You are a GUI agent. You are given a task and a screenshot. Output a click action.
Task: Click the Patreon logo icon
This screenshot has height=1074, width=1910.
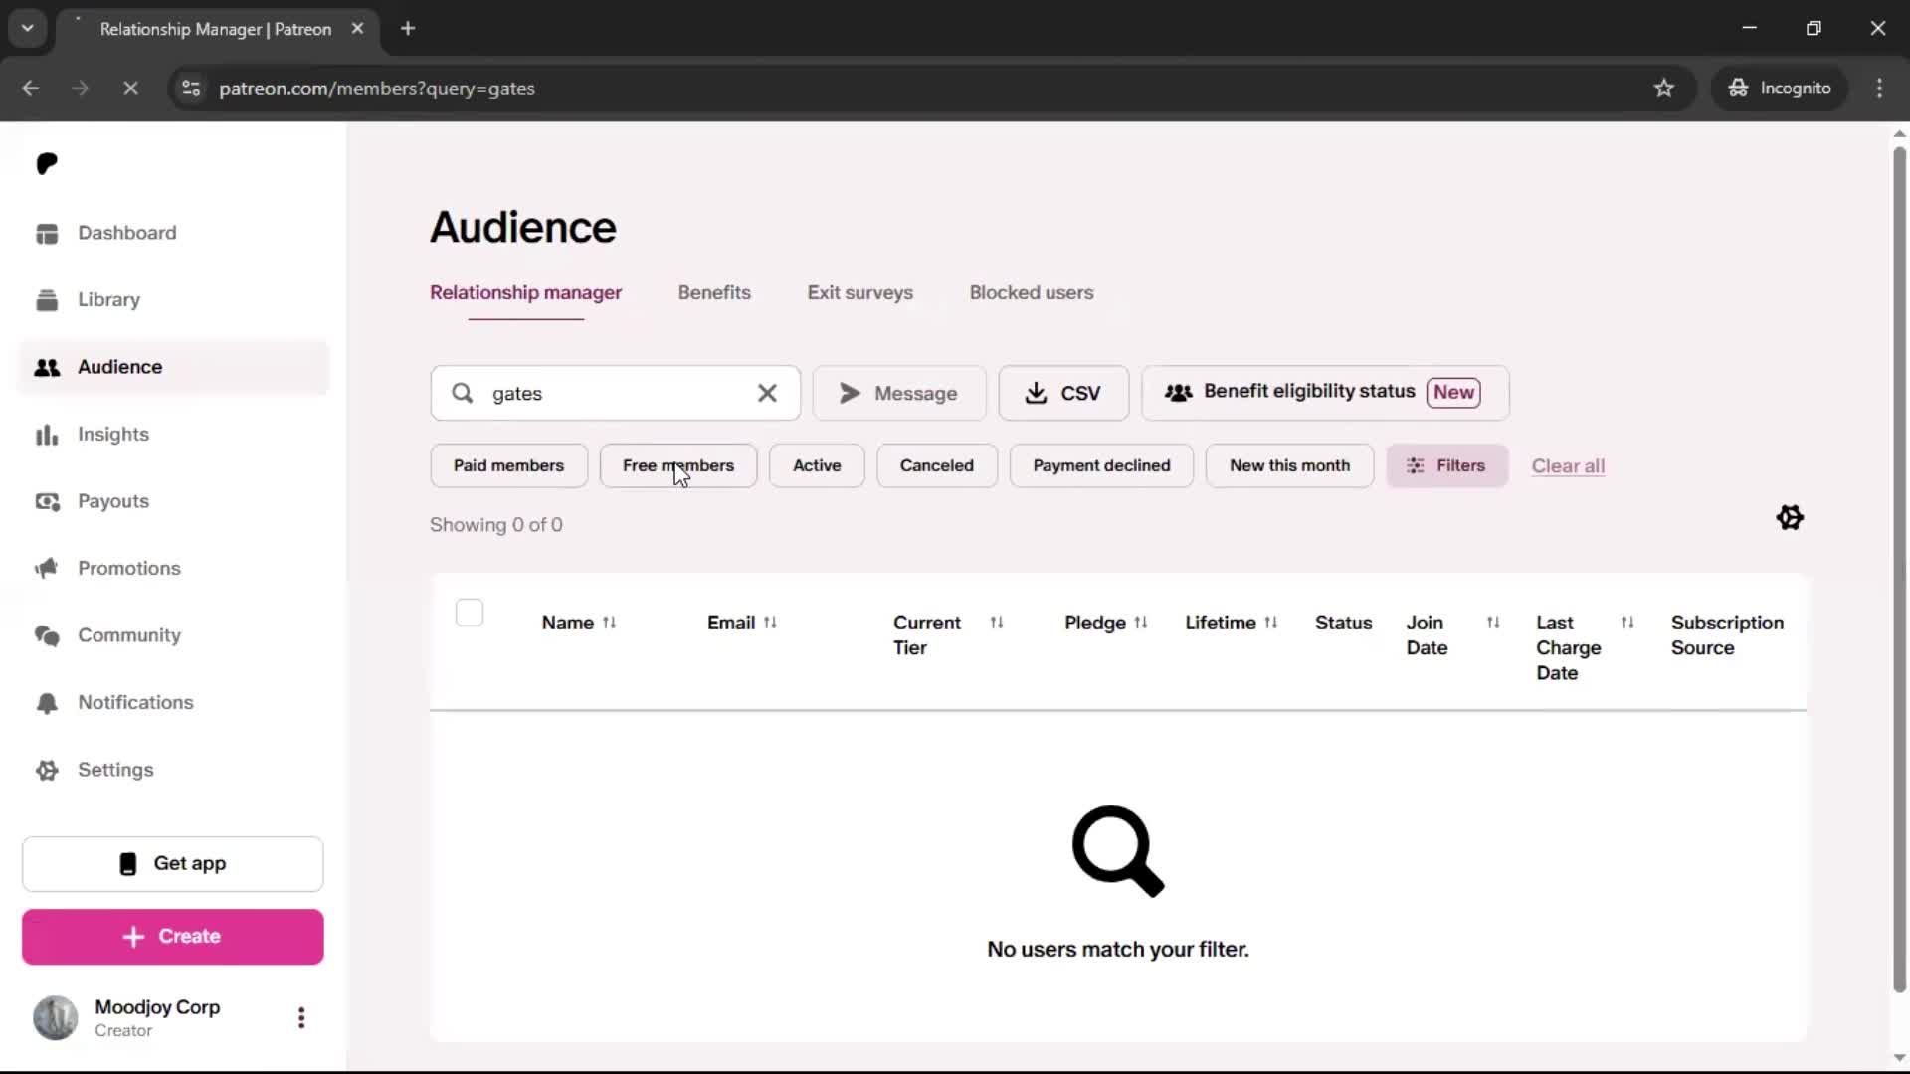pyautogui.click(x=47, y=163)
